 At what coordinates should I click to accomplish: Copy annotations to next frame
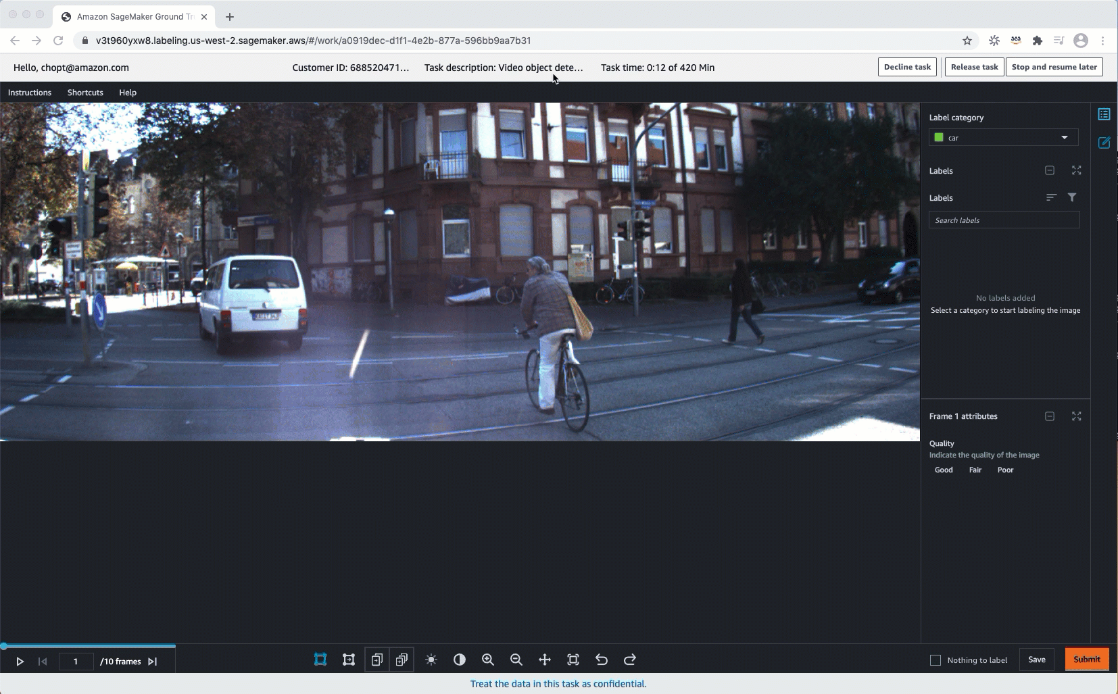click(378, 660)
